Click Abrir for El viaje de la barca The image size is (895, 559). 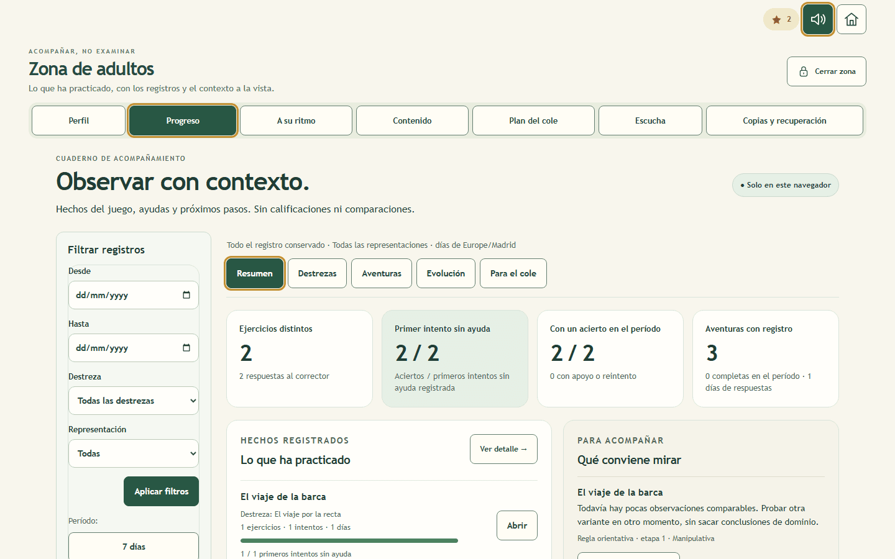(517, 525)
